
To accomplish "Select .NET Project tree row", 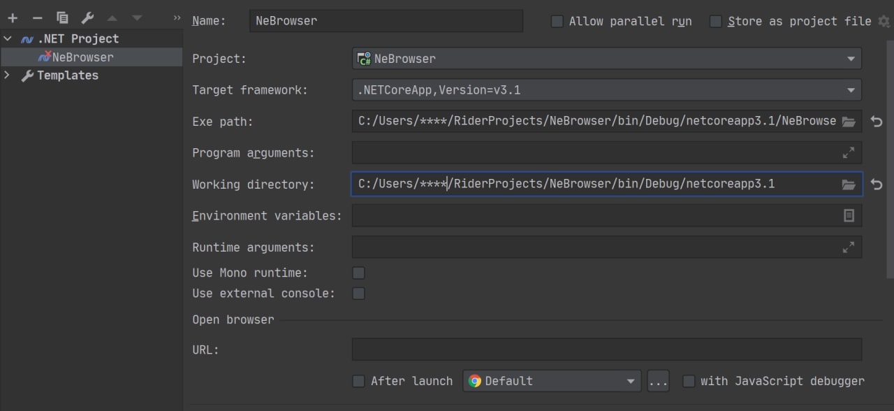I will [91, 38].
